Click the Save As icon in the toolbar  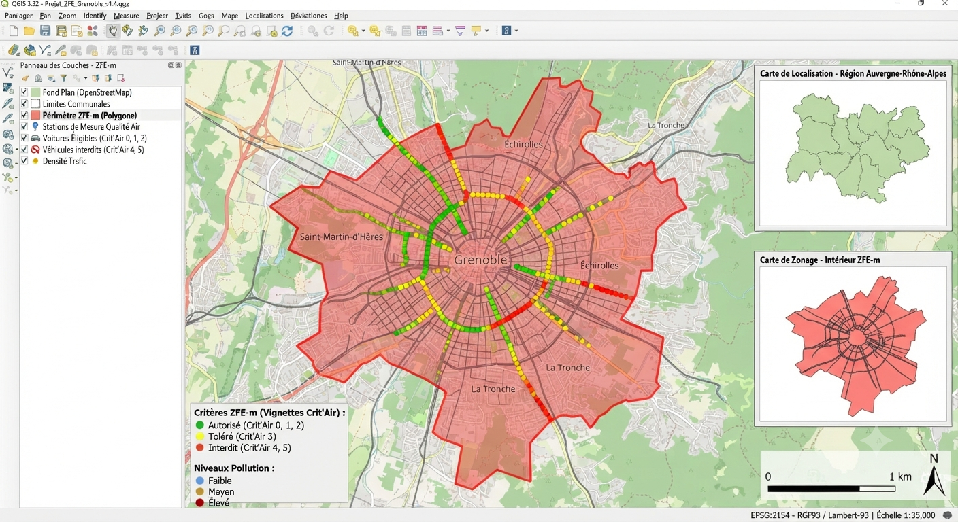pos(61,31)
